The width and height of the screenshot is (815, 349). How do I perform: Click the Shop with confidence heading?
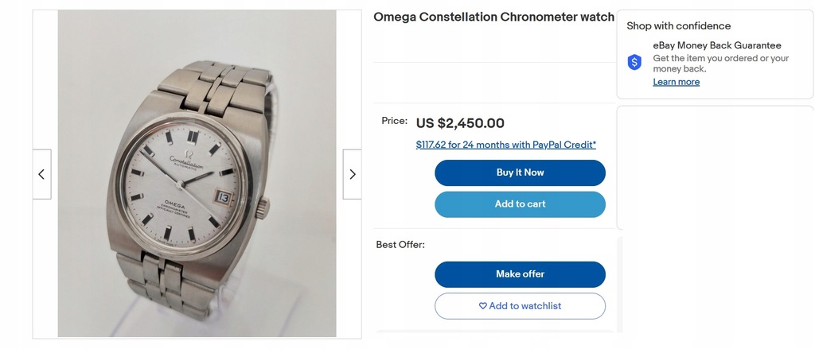(x=678, y=26)
